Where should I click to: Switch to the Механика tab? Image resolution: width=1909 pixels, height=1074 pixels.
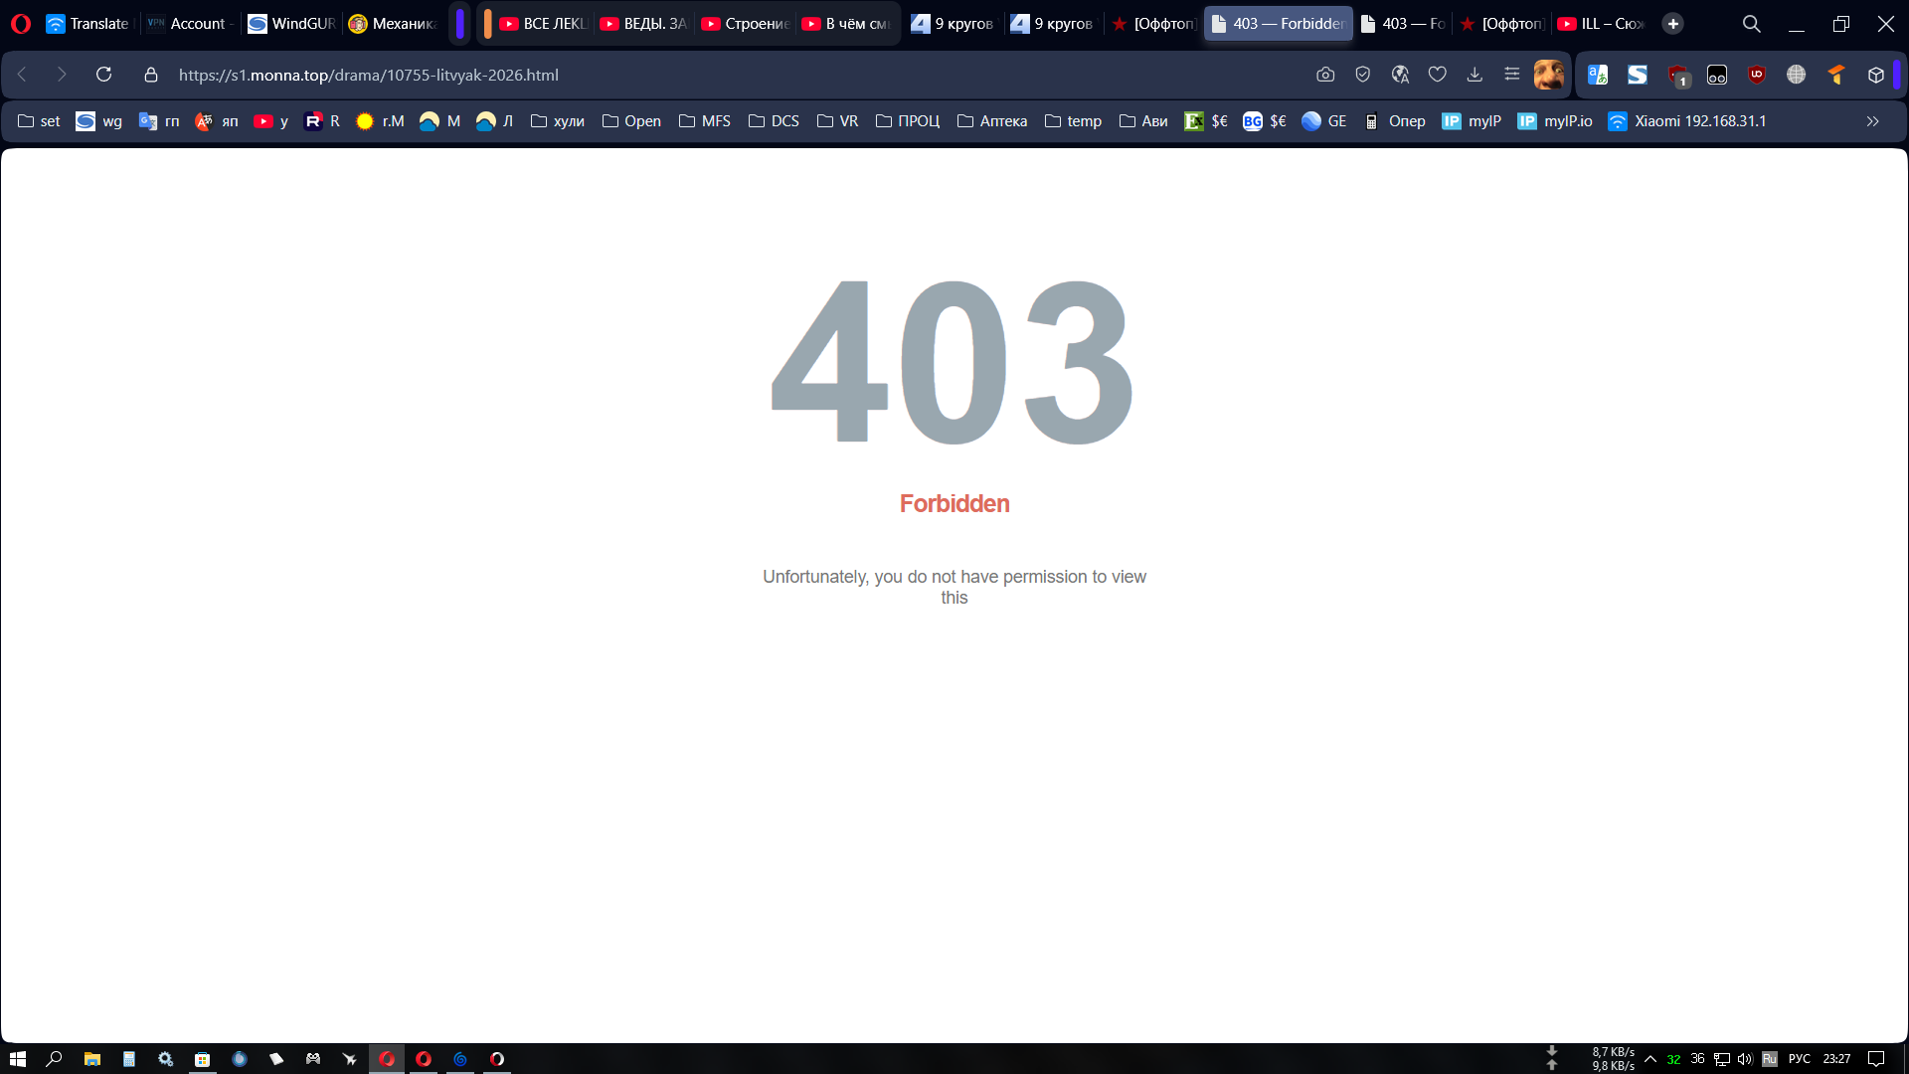393,24
